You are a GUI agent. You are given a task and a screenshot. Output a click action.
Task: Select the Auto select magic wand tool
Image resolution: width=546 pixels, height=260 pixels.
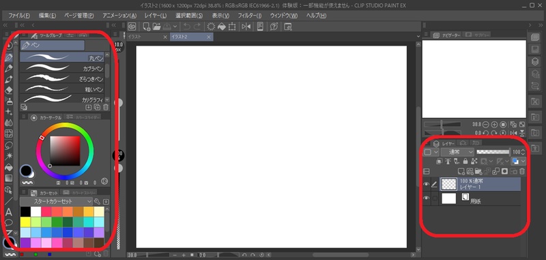9,156
